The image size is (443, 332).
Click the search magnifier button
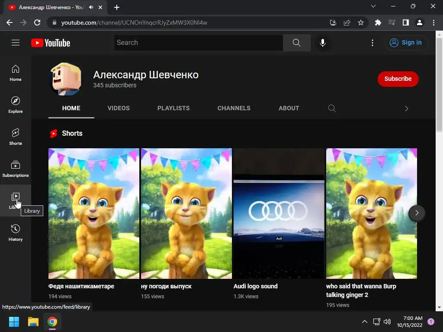pyautogui.click(x=297, y=43)
